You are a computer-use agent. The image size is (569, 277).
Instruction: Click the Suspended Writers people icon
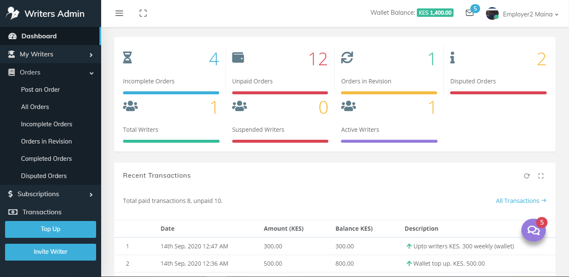(239, 106)
